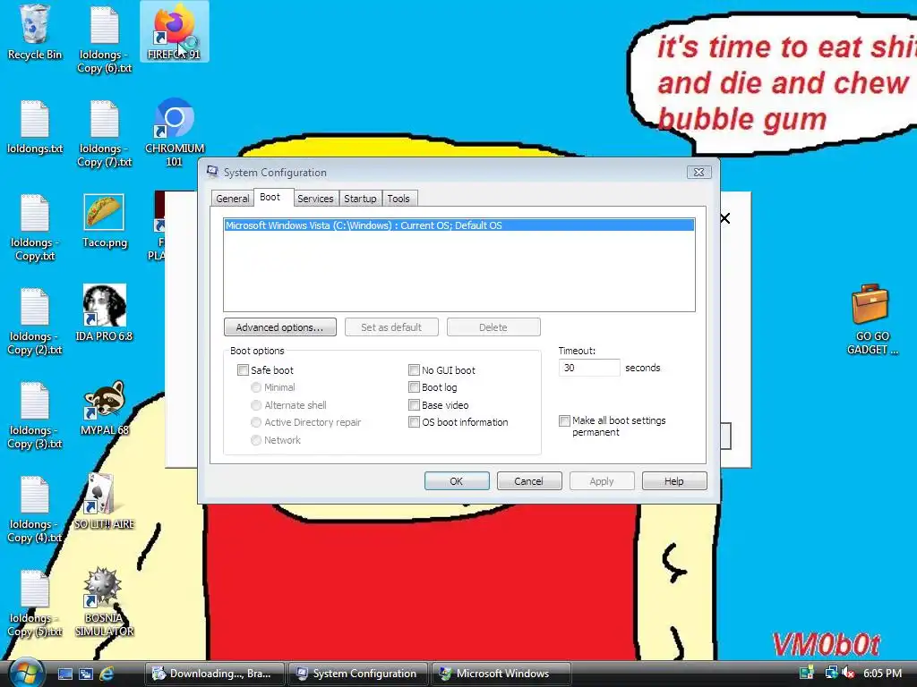Select the IDA PRO 6.8 shortcut icon
Screen dimensions: 917x687
[x=104, y=314]
